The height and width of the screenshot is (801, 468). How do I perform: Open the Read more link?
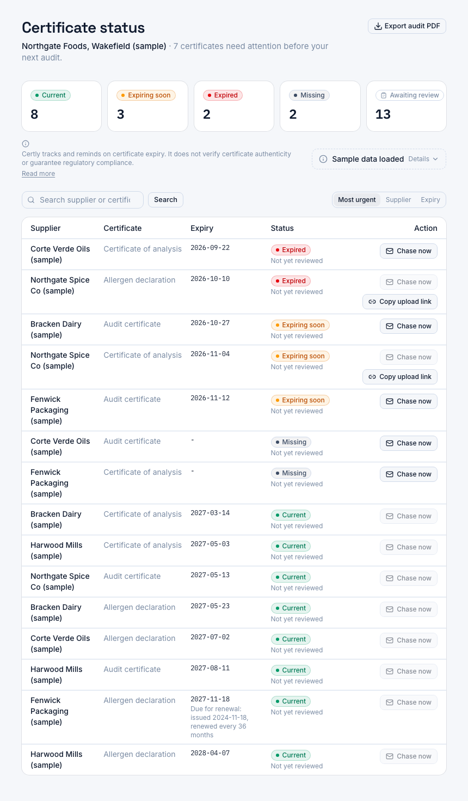(38, 174)
